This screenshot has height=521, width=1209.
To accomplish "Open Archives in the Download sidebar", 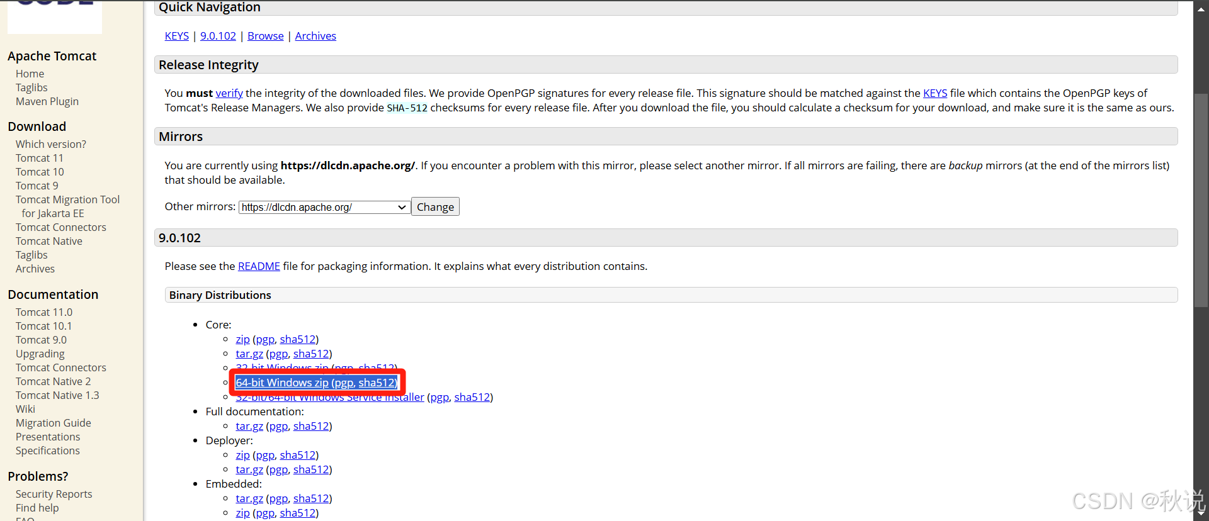I will click(x=35, y=269).
